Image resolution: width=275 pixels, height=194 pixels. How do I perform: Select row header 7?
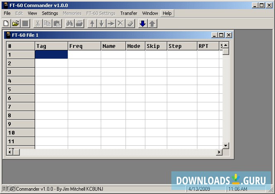point(21,106)
